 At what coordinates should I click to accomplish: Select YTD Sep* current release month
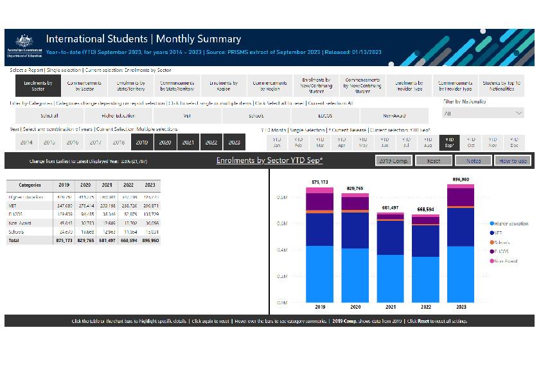point(449,143)
